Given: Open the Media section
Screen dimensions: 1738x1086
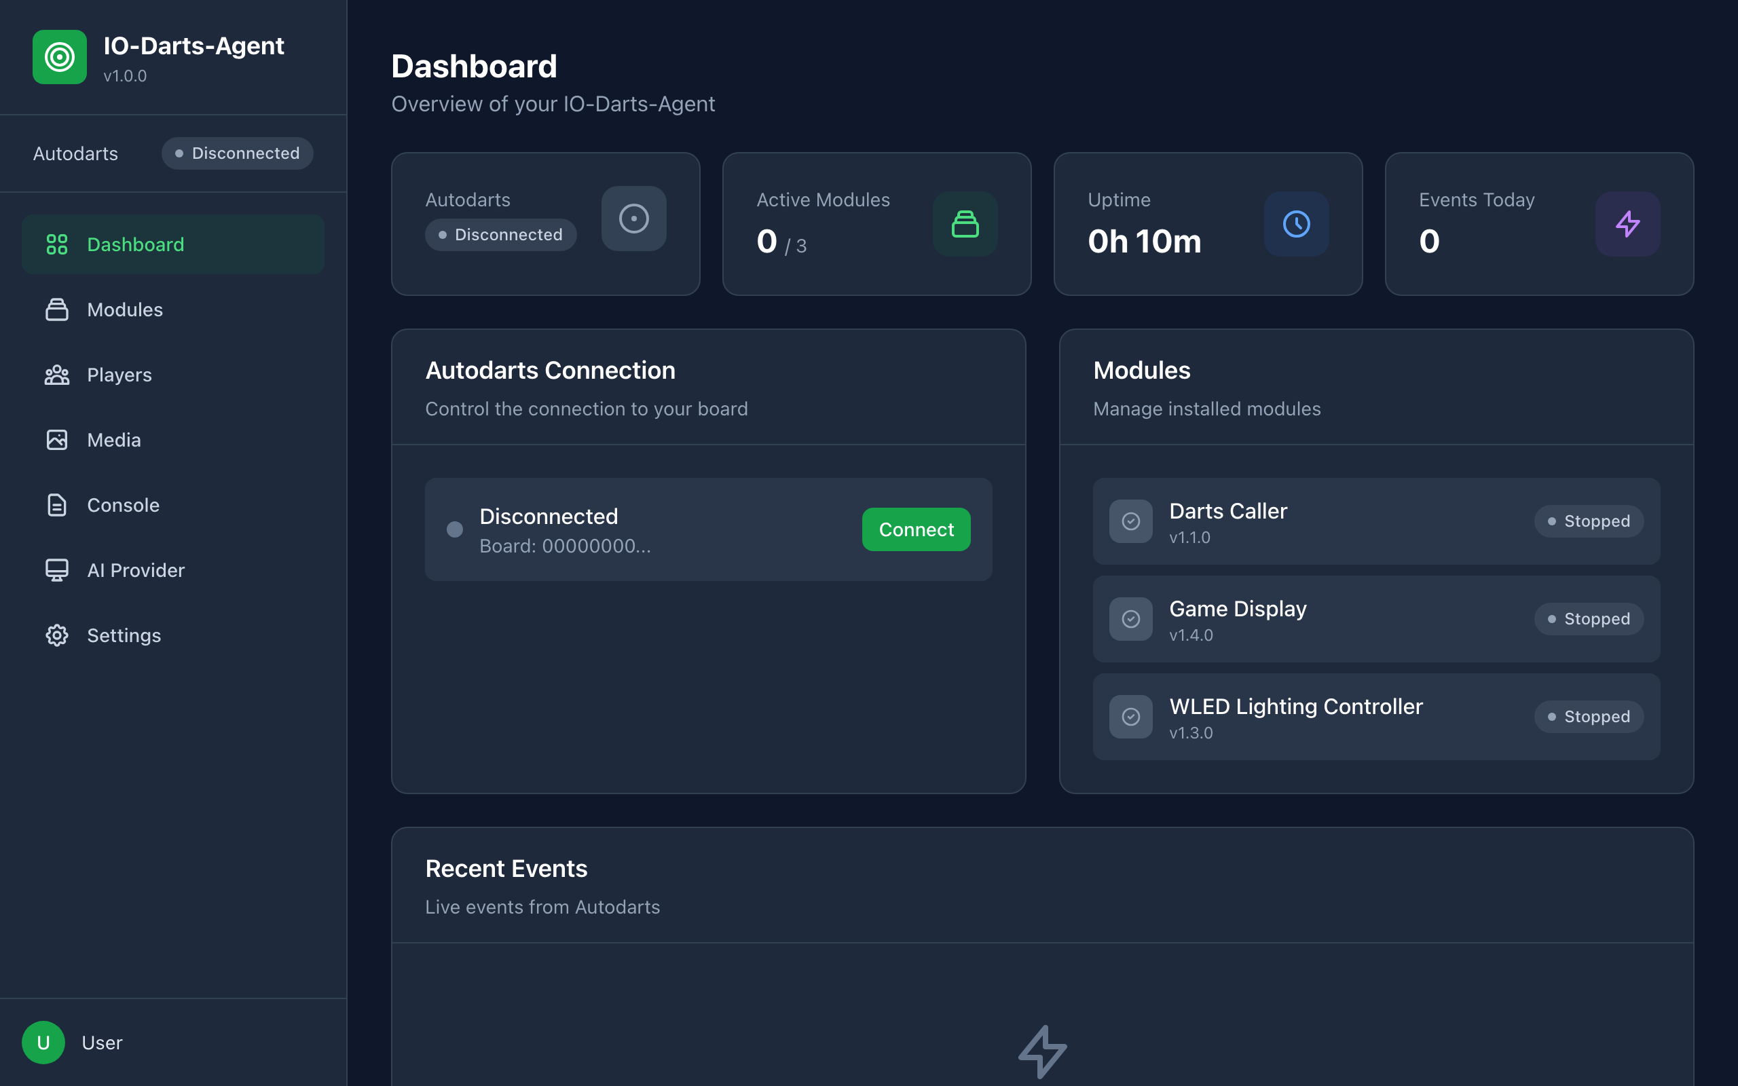Looking at the screenshot, I should coord(173,440).
